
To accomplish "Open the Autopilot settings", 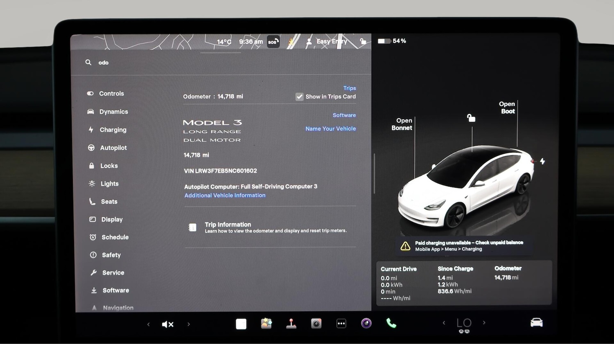I will tap(108, 148).
